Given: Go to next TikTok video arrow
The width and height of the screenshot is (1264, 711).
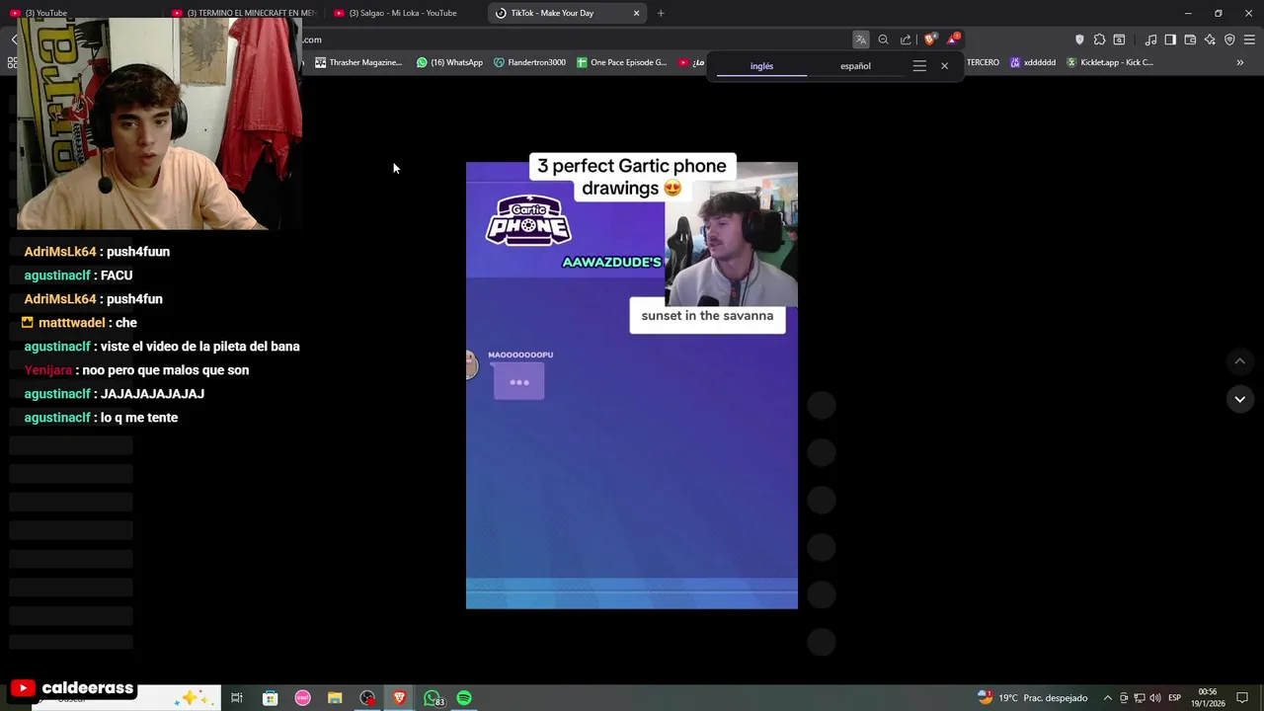Looking at the screenshot, I should click(1239, 399).
